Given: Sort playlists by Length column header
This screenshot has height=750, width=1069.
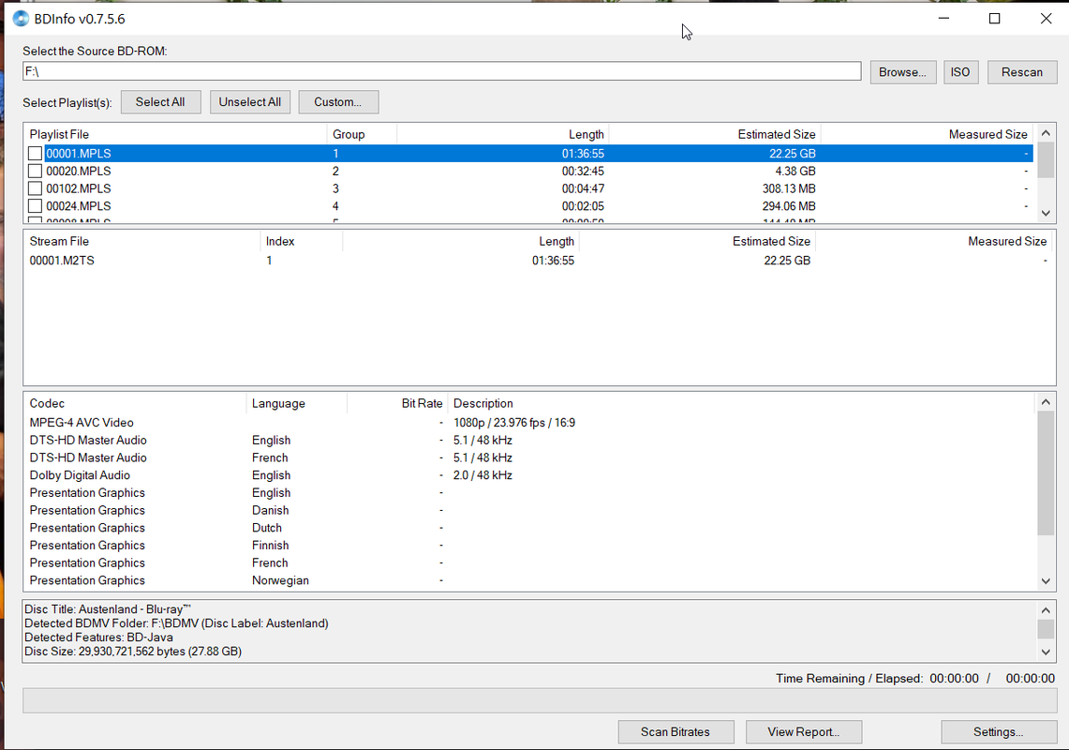Looking at the screenshot, I should [502, 134].
